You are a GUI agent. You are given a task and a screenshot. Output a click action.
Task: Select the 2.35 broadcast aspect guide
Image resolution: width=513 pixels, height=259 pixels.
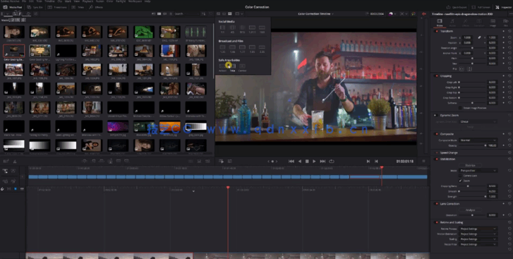pos(262,49)
